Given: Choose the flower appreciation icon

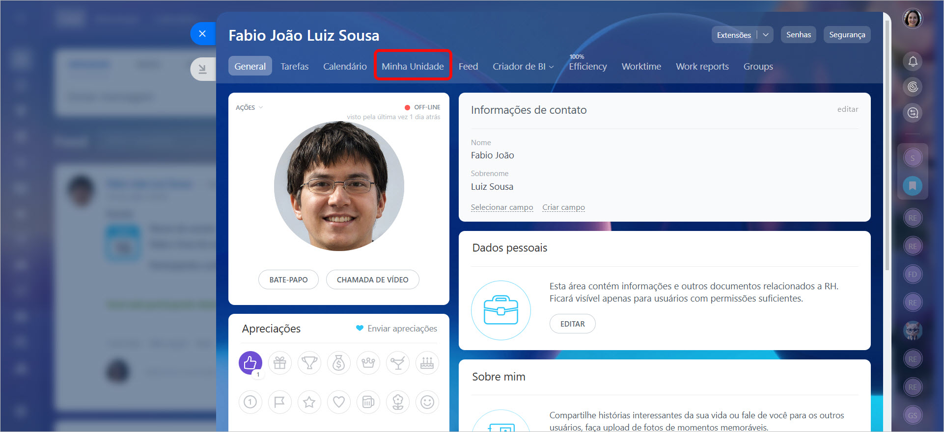Looking at the screenshot, I should [398, 402].
